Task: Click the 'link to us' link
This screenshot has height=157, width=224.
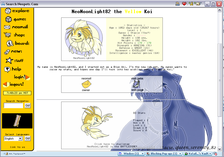Action: pyautogui.click(x=18, y=147)
